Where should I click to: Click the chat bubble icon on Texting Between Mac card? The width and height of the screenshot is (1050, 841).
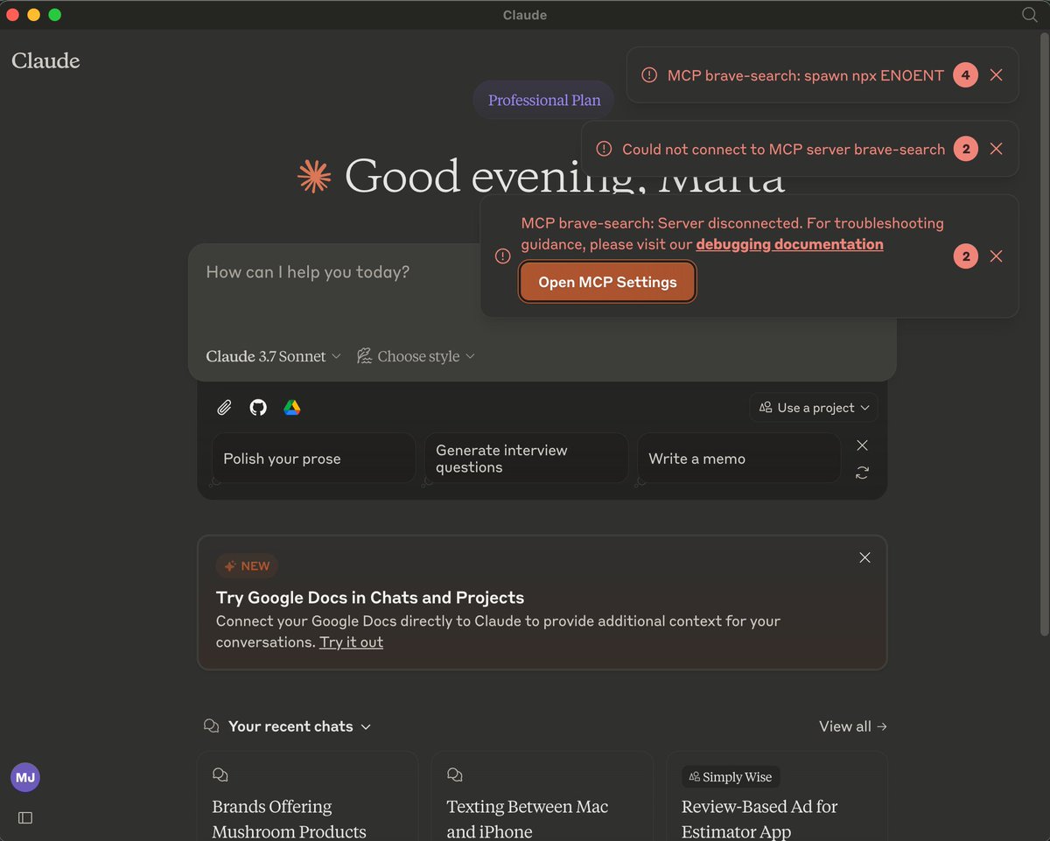point(454,774)
